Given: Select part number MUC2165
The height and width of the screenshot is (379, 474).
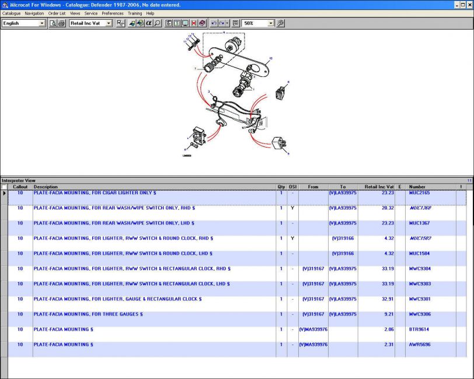Looking at the screenshot, I should pyautogui.click(x=419, y=192).
